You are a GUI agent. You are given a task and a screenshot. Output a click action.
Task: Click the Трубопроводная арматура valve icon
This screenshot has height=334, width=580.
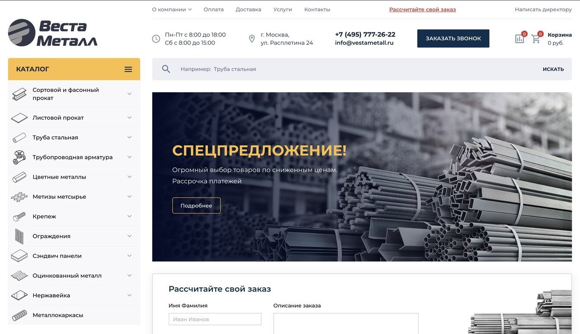tap(19, 157)
